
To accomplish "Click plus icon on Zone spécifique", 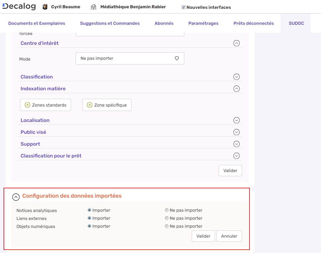I will click(90, 105).
